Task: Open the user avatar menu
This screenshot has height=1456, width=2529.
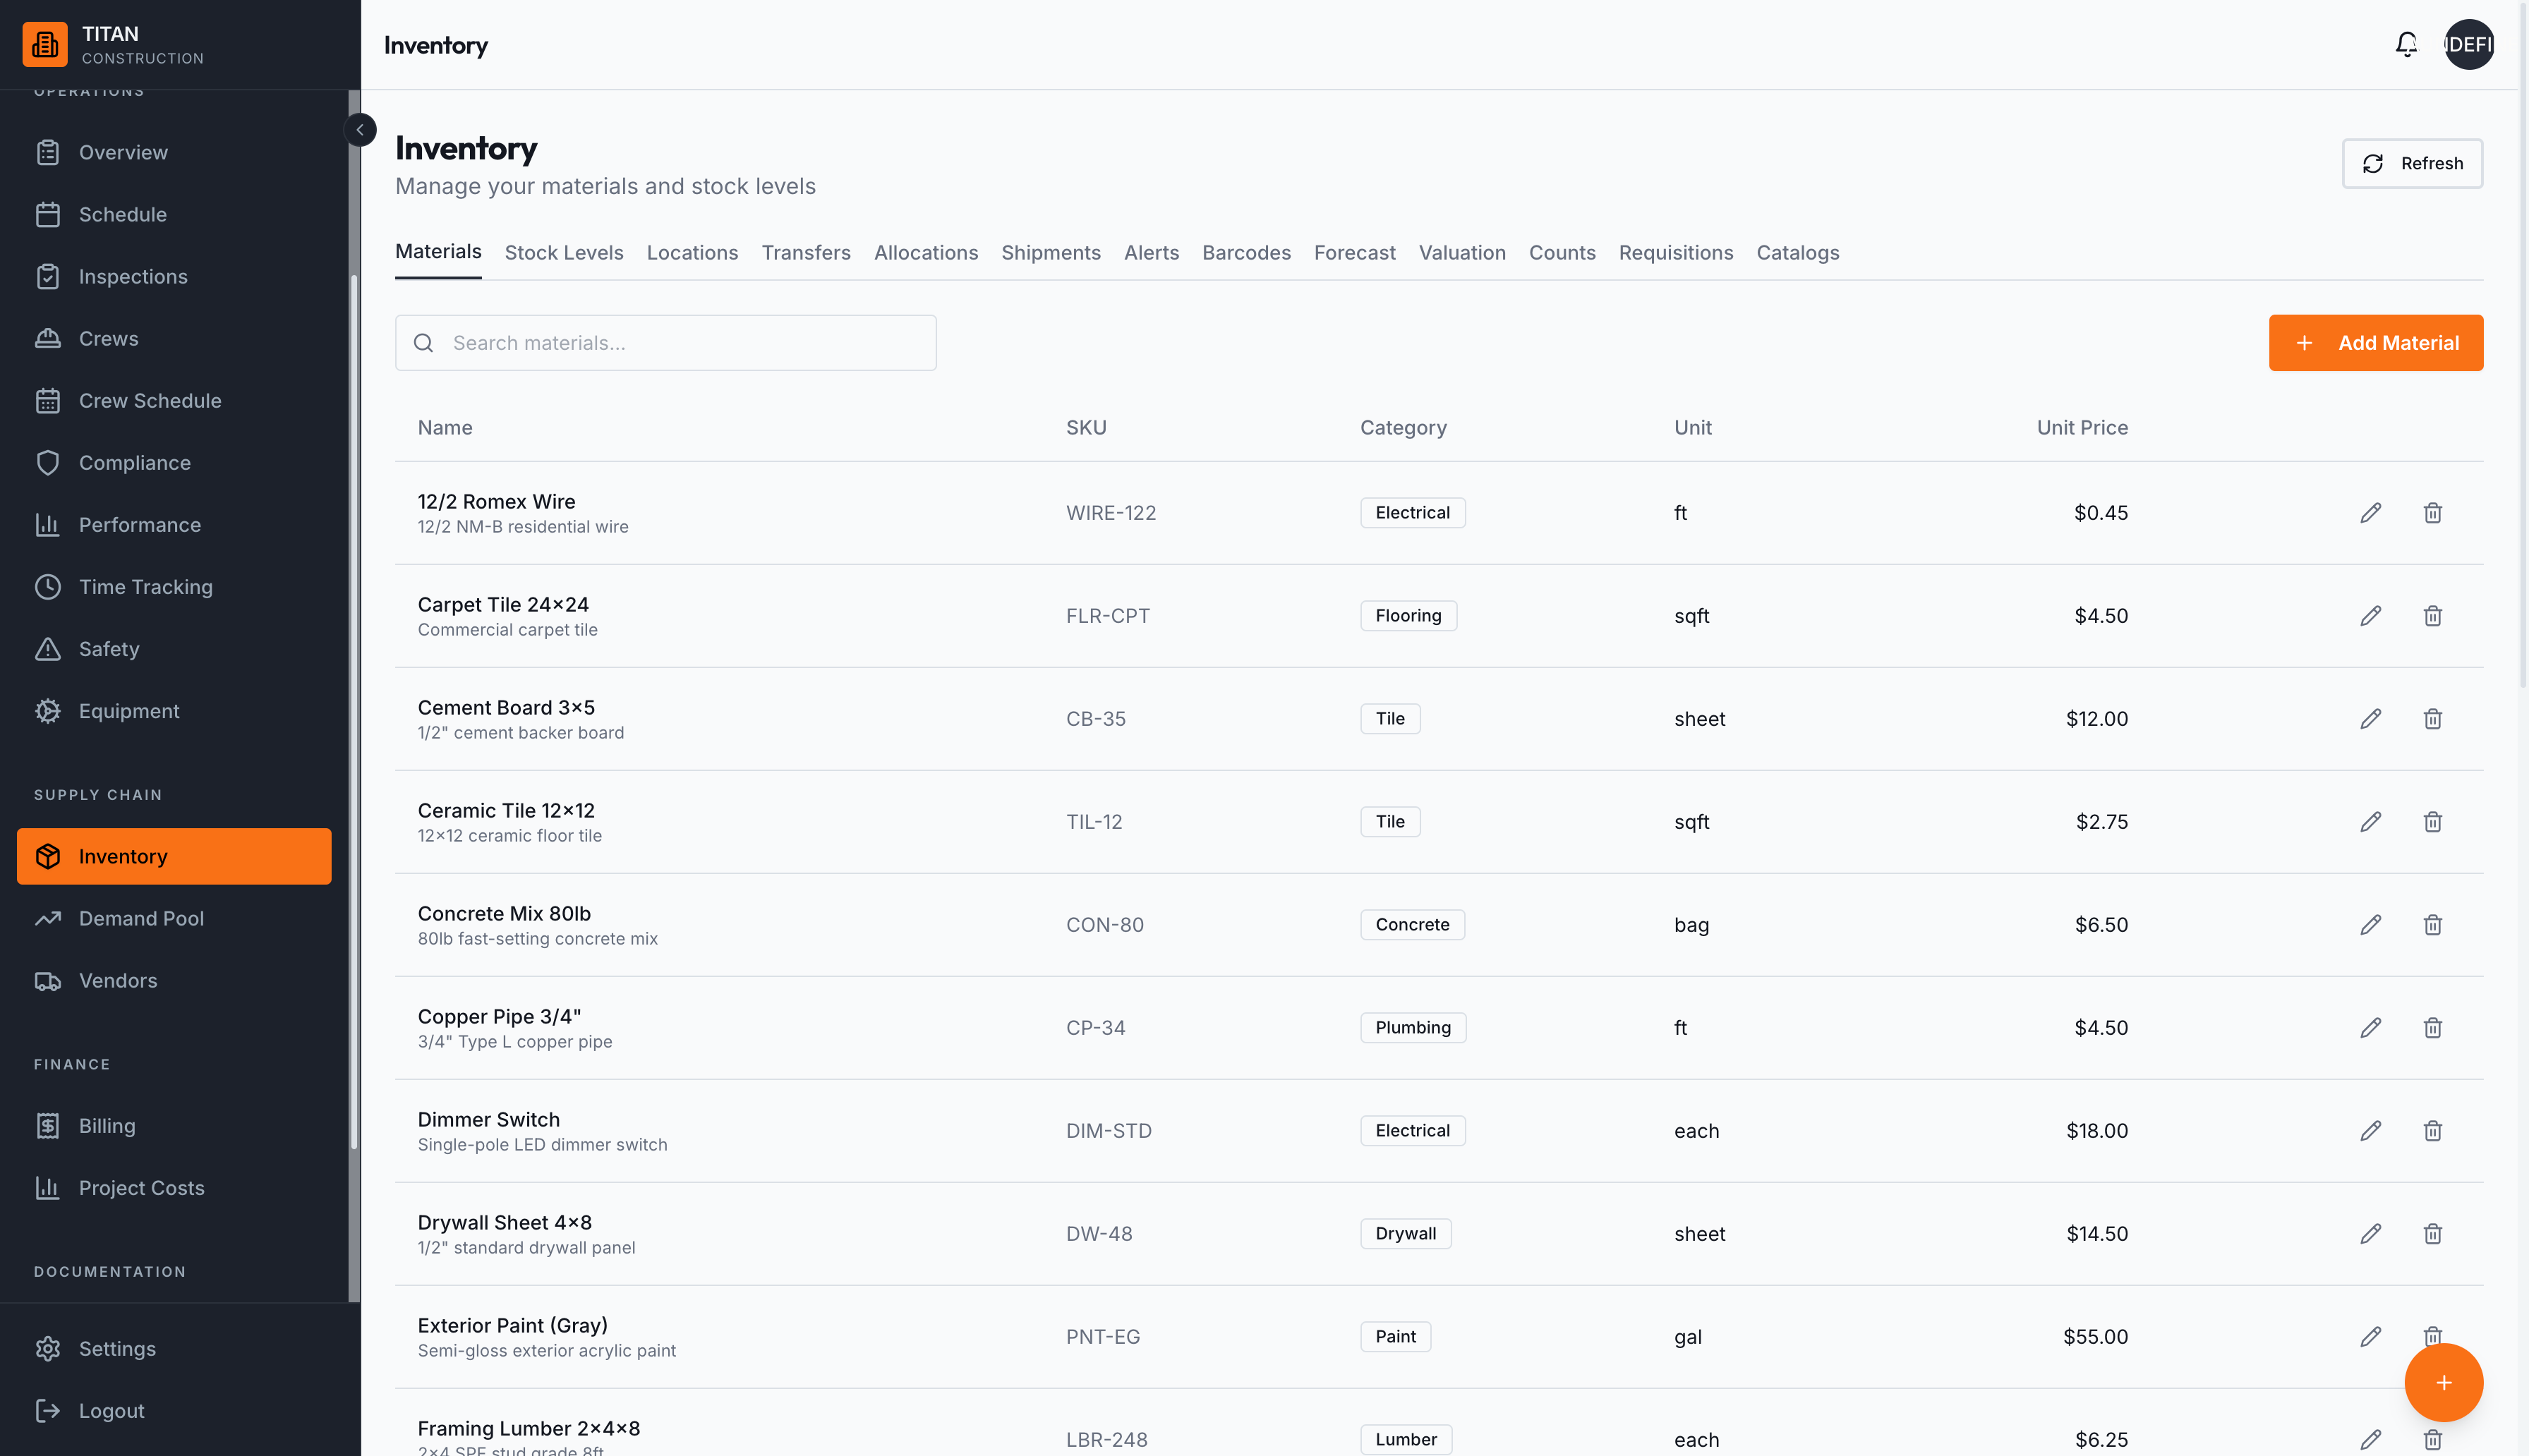Action: click(x=2469, y=44)
